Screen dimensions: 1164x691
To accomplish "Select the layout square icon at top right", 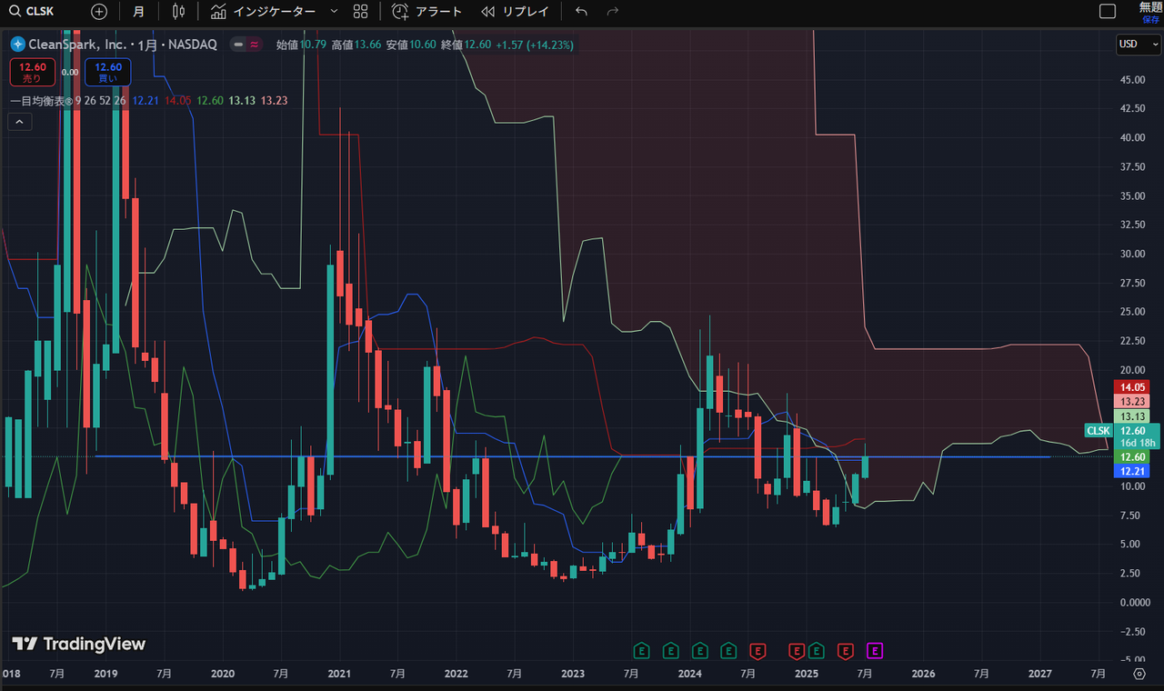I will [x=1108, y=12].
